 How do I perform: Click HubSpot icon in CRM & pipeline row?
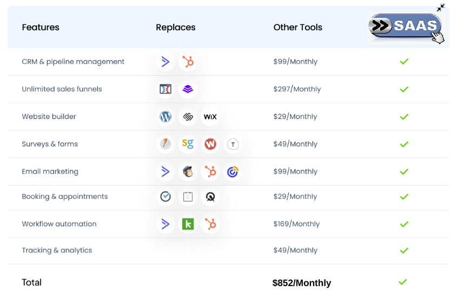pyautogui.click(x=188, y=62)
